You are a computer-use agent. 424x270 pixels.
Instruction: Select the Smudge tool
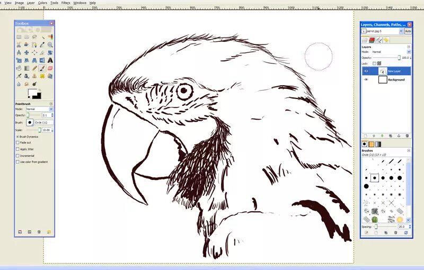(x=26, y=84)
